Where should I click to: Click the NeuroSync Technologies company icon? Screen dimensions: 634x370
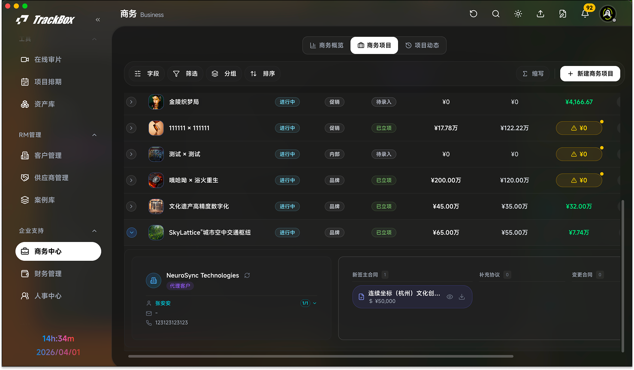[154, 280]
